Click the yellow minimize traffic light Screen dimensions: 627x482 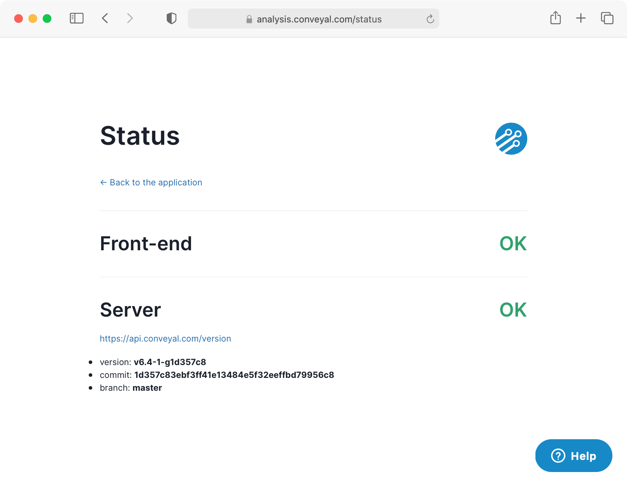pos(32,18)
